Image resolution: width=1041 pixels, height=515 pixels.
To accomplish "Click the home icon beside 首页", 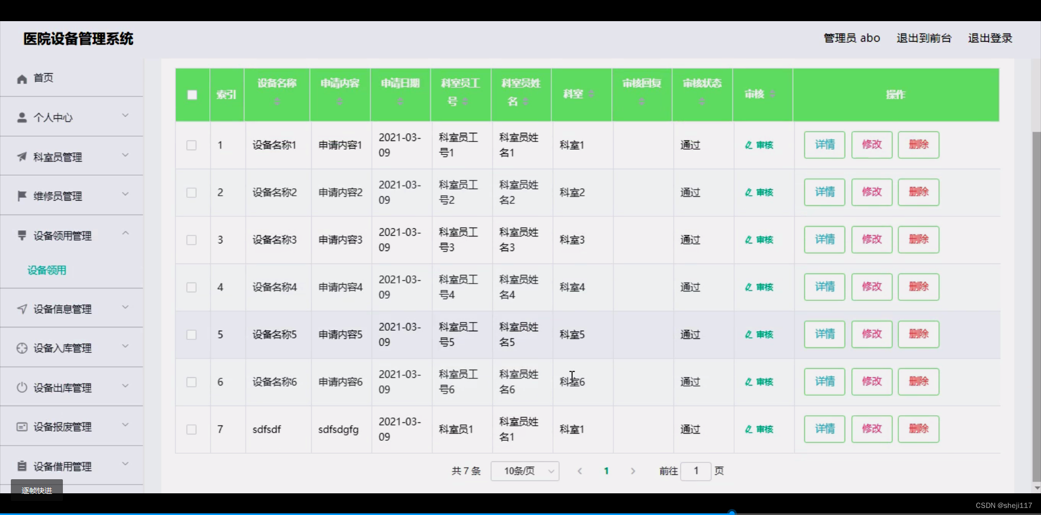I will 22,78.
